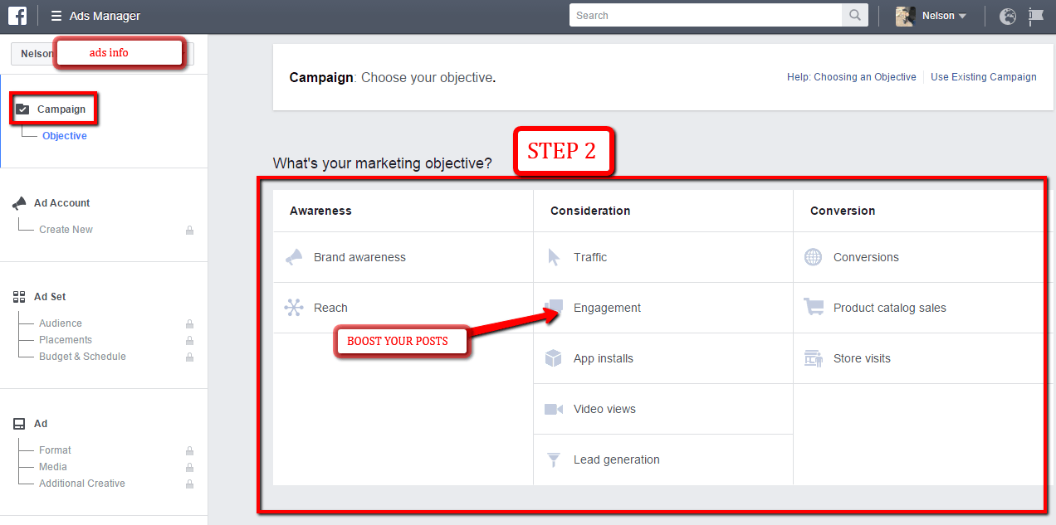Click the flag icon in top bar
This screenshot has height=525, width=1056.
[x=1035, y=16]
